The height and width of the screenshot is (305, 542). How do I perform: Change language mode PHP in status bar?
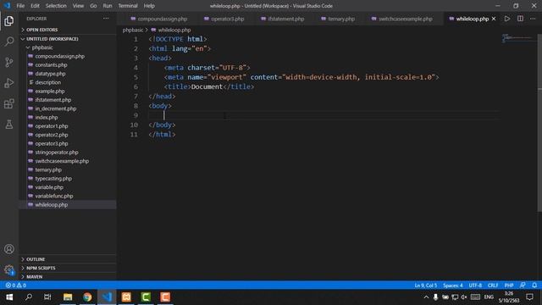pyautogui.click(x=509, y=286)
